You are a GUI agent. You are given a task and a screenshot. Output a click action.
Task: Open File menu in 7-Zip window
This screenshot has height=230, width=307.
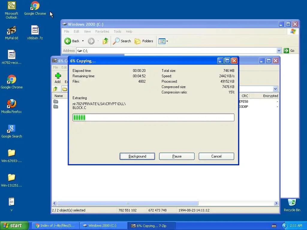[x=55, y=67]
